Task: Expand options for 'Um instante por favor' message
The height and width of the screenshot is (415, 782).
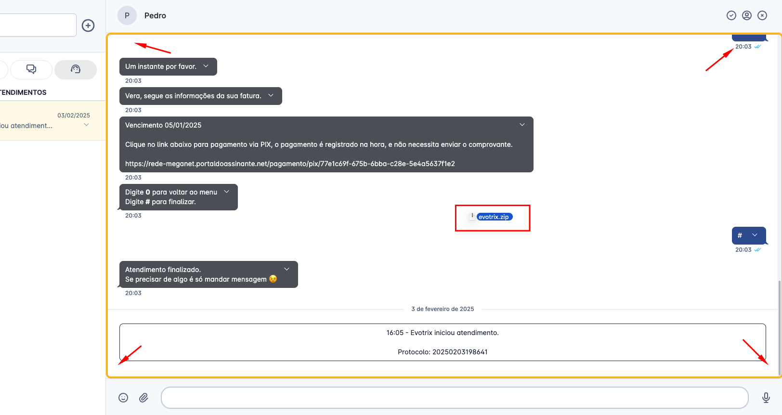Action: pos(206,66)
